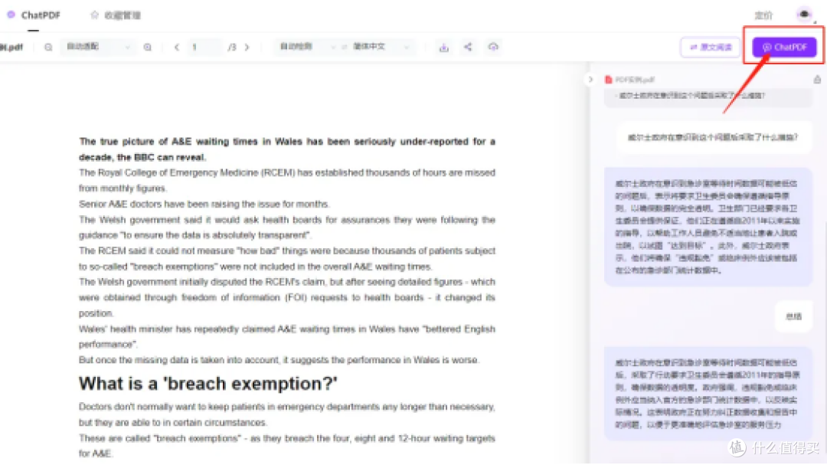The height and width of the screenshot is (465, 827).
Task: Click the red PDF file icon in chat header
Action: tap(608, 79)
